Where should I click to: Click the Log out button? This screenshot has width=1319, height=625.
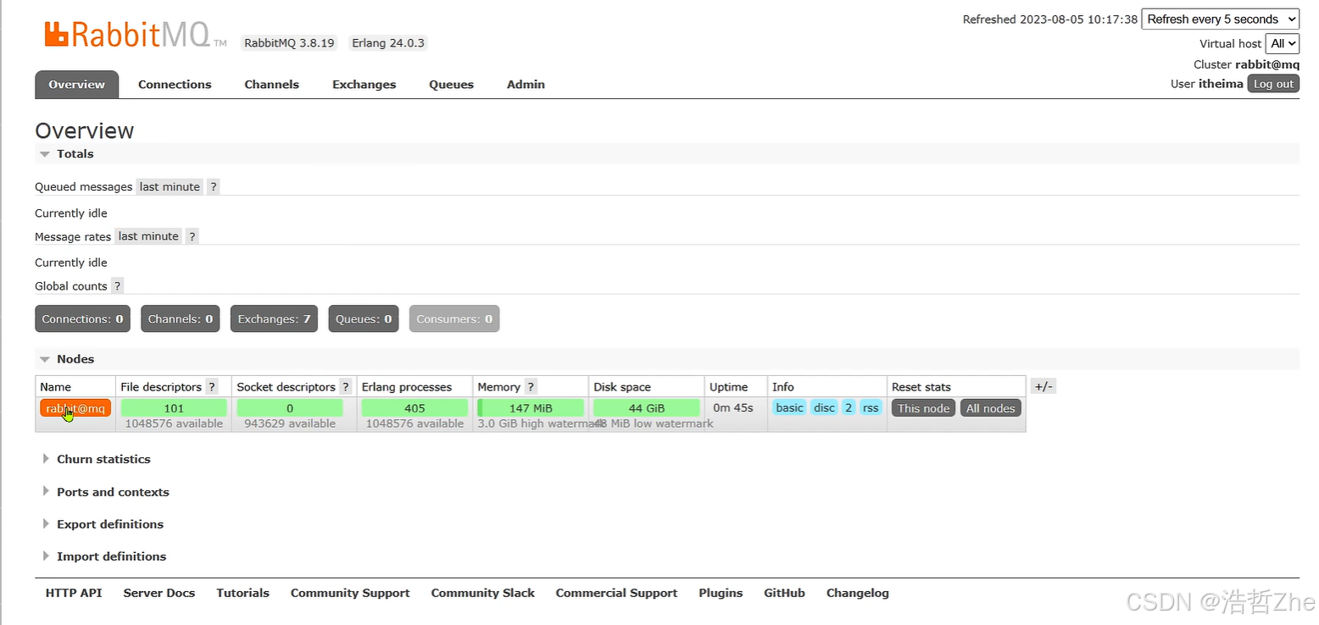1273,84
